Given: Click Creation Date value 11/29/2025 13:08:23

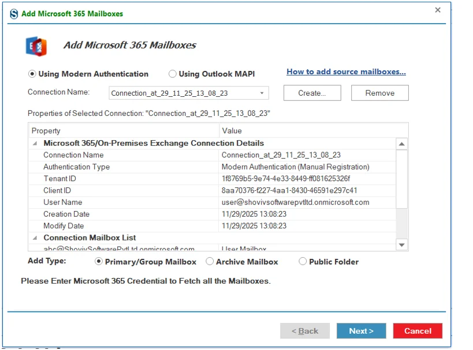Looking at the screenshot, I should pos(254,214).
